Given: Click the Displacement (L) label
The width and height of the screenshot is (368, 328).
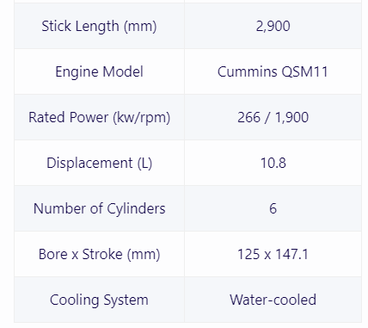Looking at the screenshot, I should point(99,163).
